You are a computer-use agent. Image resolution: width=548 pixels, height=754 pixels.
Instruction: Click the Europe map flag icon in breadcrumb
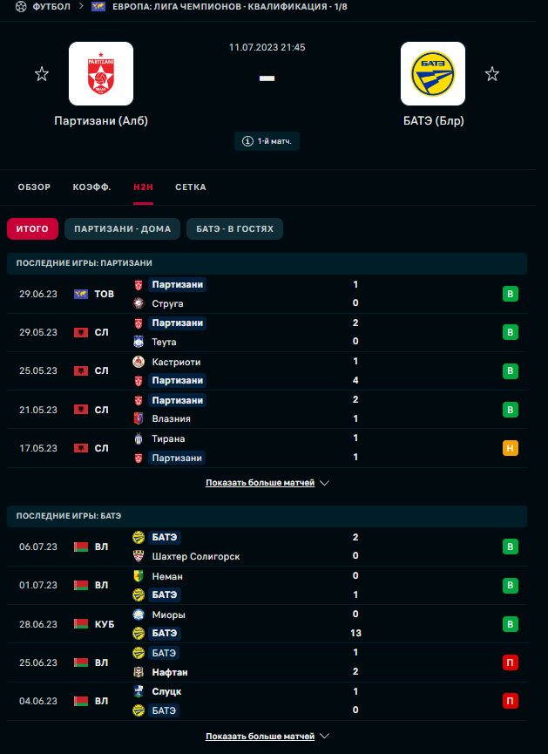click(x=98, y=7)
